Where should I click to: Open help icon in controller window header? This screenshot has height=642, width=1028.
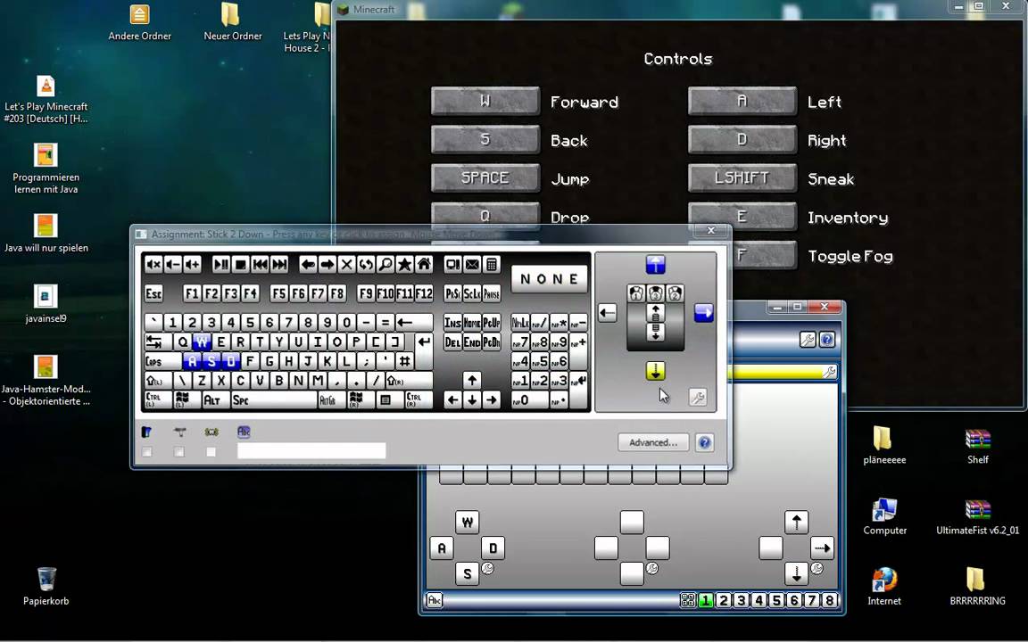tap(827, 340)
